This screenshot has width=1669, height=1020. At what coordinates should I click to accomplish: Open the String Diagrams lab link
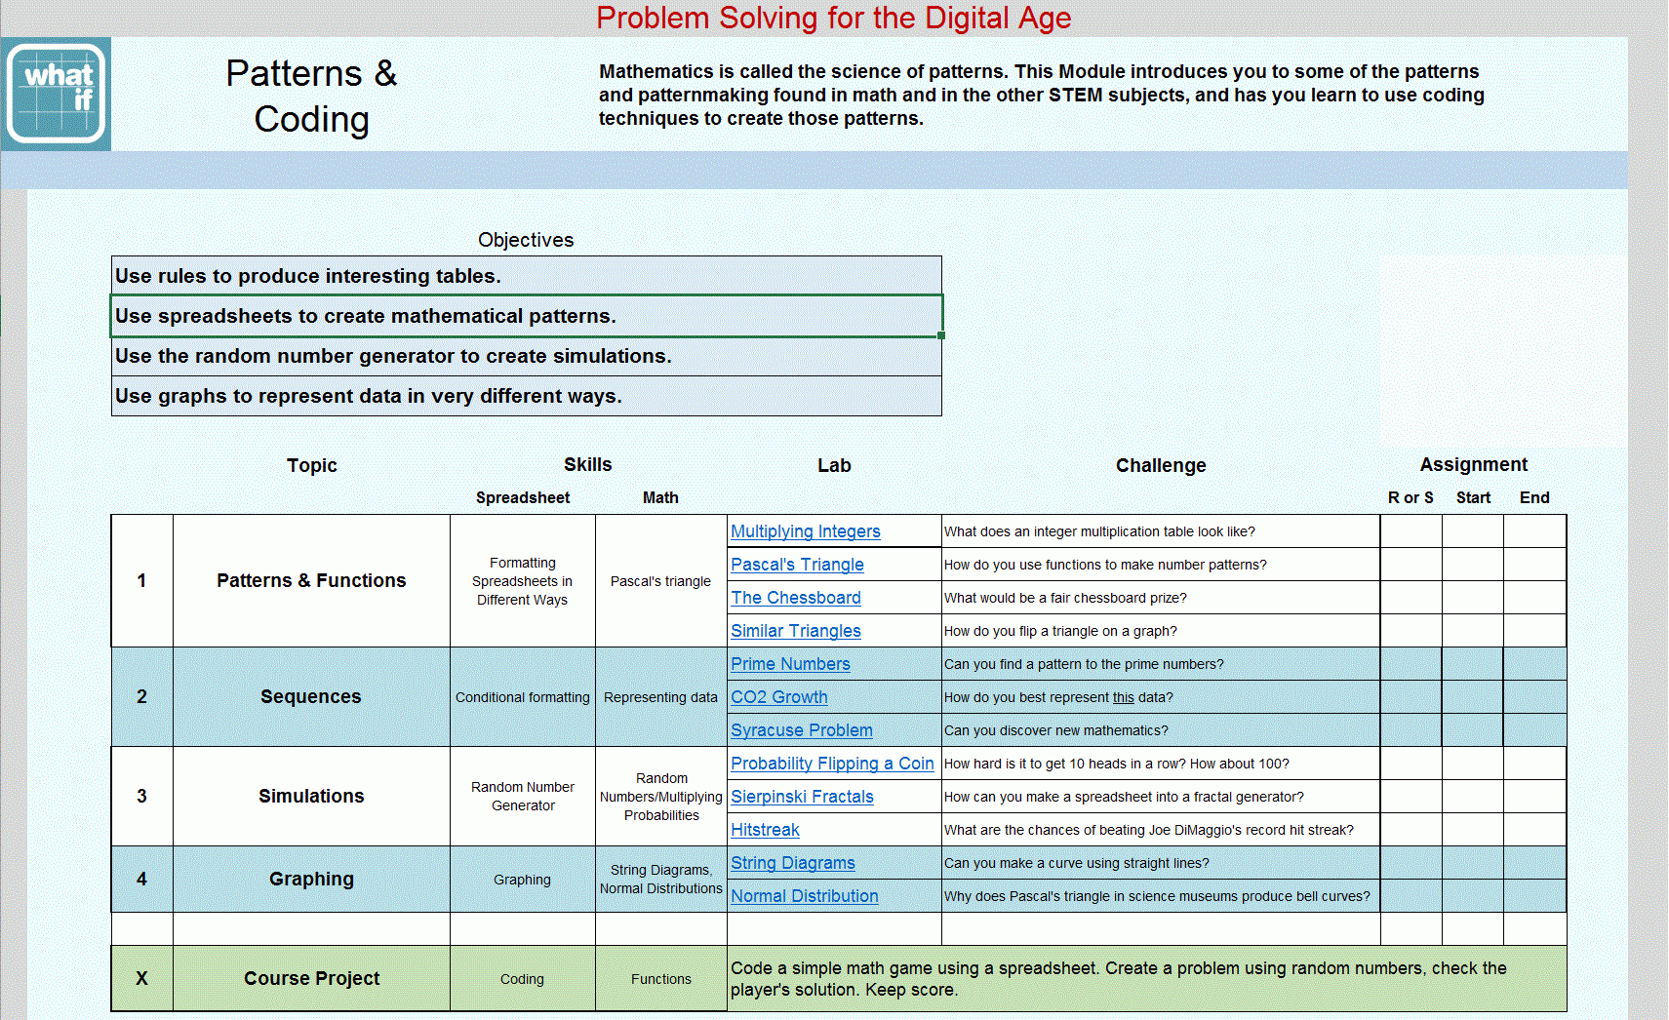coord(793,863)
